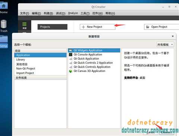Open the Analyze menu
The image size is (179, 136).
point(73,13)
